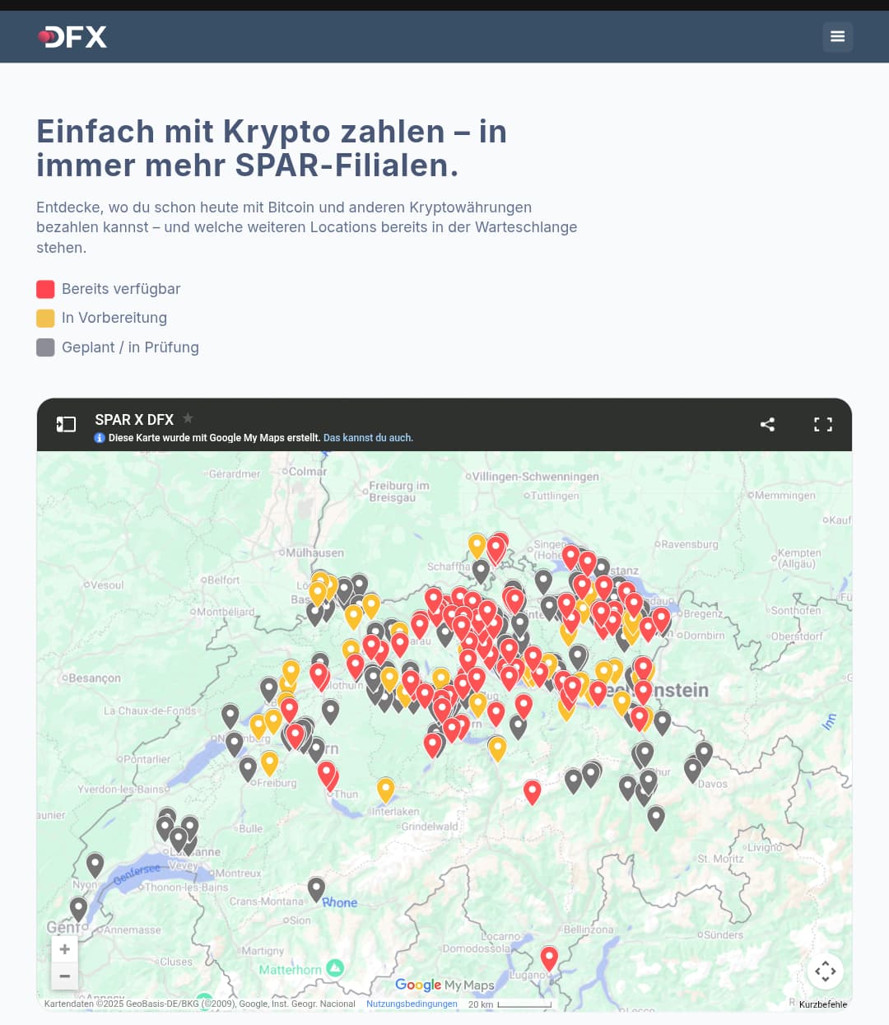Click the yellow 'In Vorbereitung' legend swatch
Viewport: 889px width, 1025px height.
pyautogui.click(x=45, y=318)
